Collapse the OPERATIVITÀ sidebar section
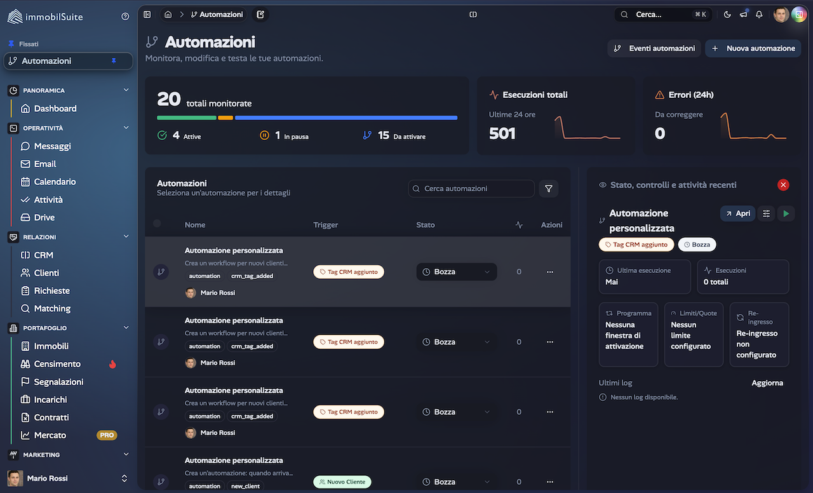This screenshot has width=813, height=493. (127, 128)
